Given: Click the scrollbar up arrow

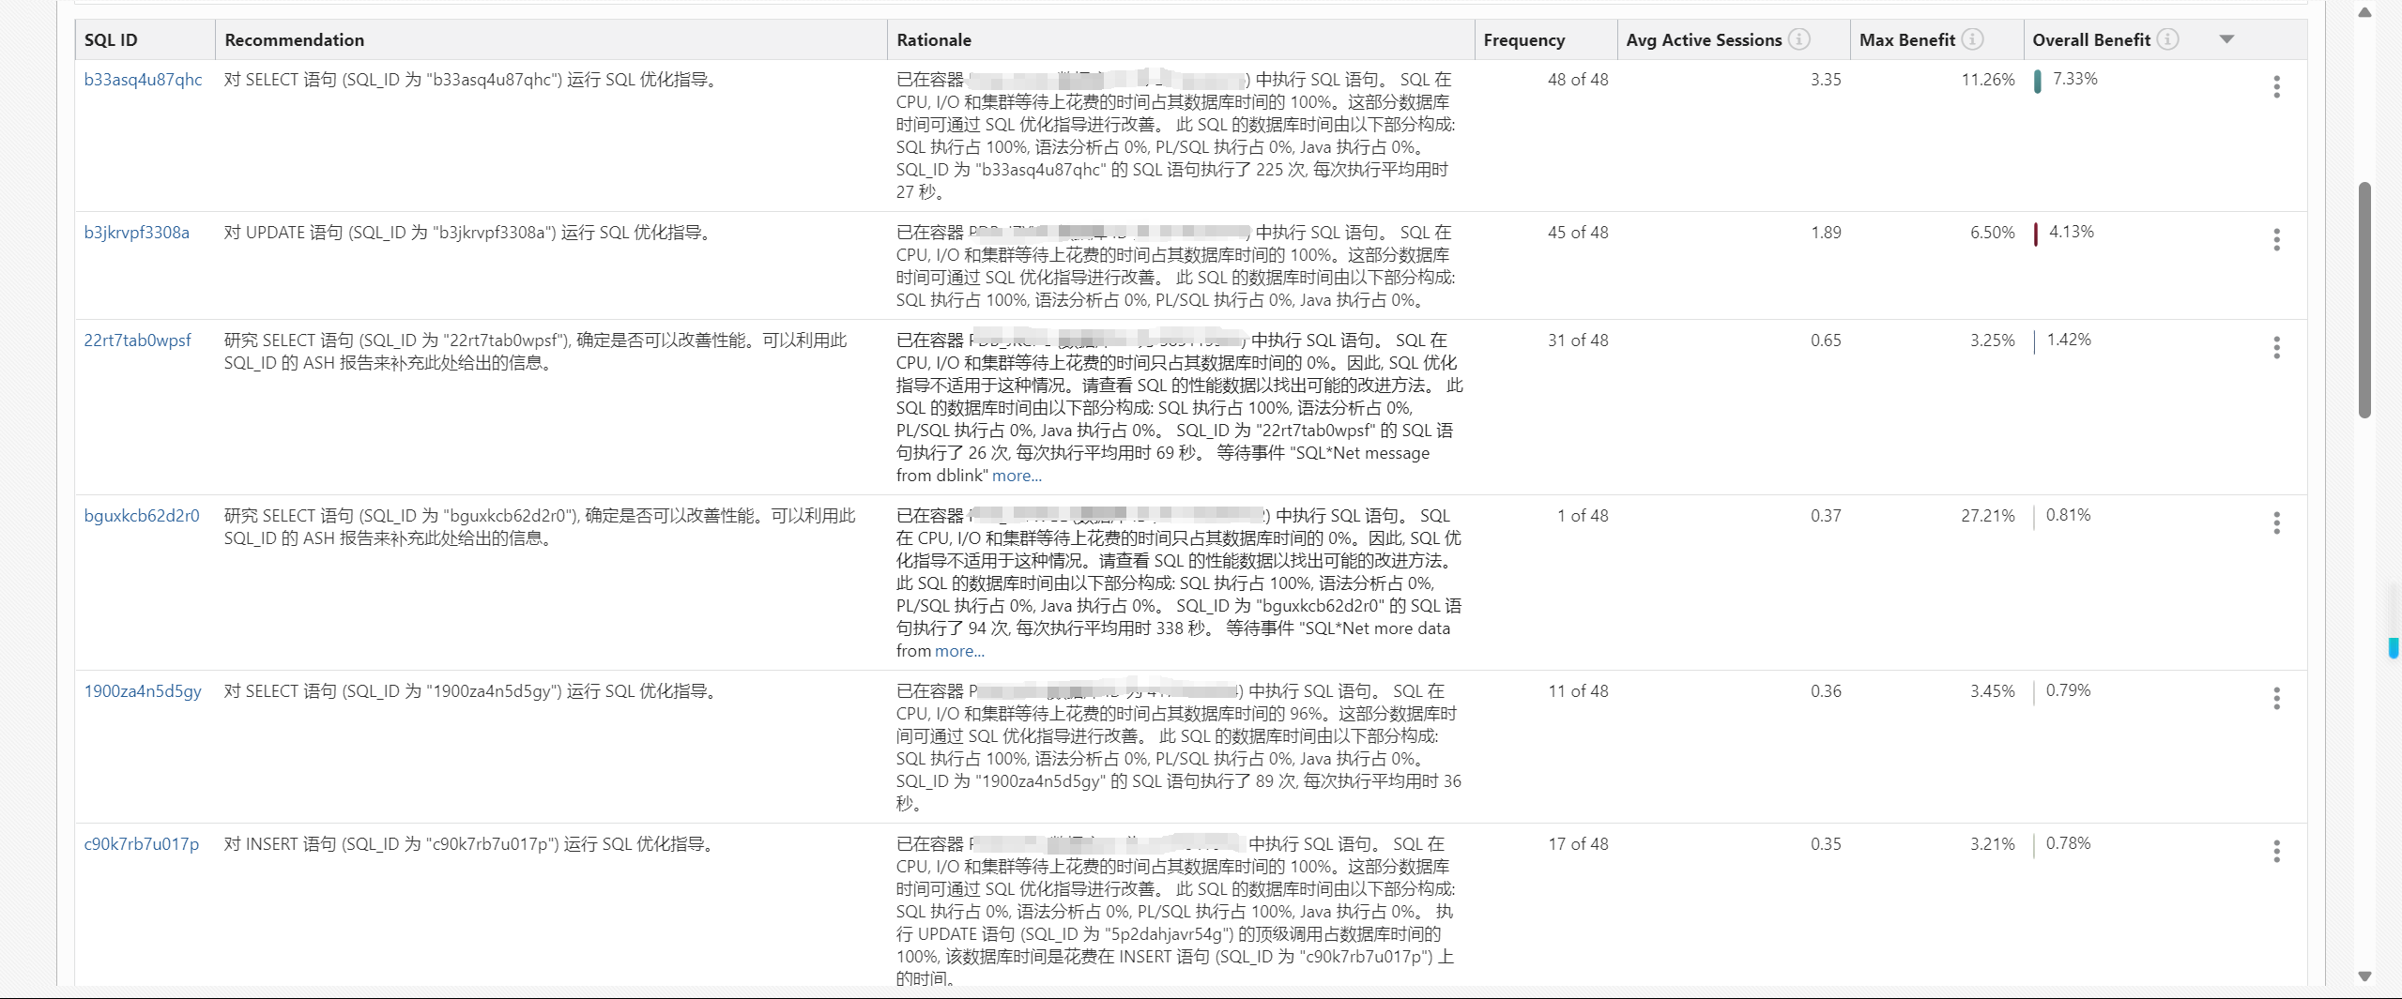Looking at the screenshot, I should [x=2364, y=12].
